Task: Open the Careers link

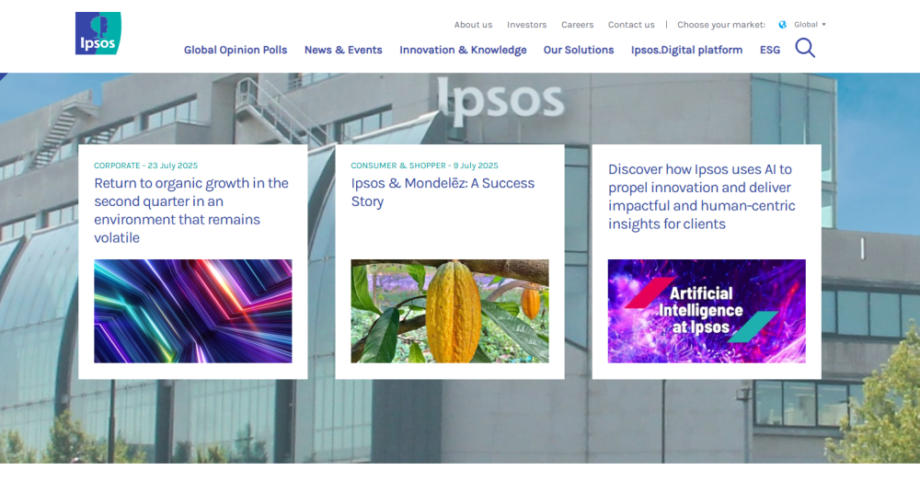Action: click(x=578, y=25)
